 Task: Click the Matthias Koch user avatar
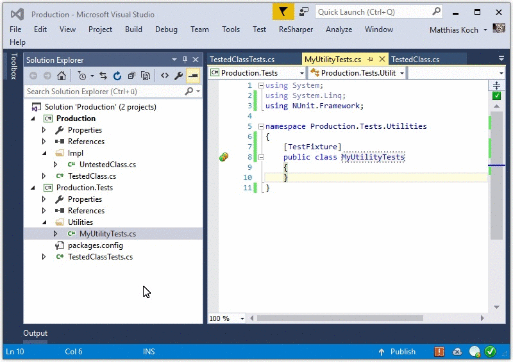tap(499, 28)
